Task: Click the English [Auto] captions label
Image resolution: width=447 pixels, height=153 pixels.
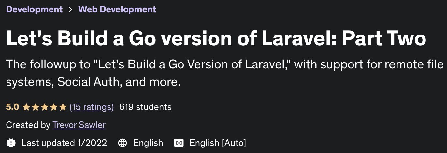Action: pos(218,143)
